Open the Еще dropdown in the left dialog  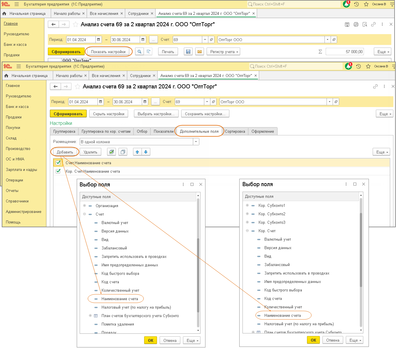(x=192, y=340)
